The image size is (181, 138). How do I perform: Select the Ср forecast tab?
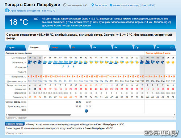(143, 48)
